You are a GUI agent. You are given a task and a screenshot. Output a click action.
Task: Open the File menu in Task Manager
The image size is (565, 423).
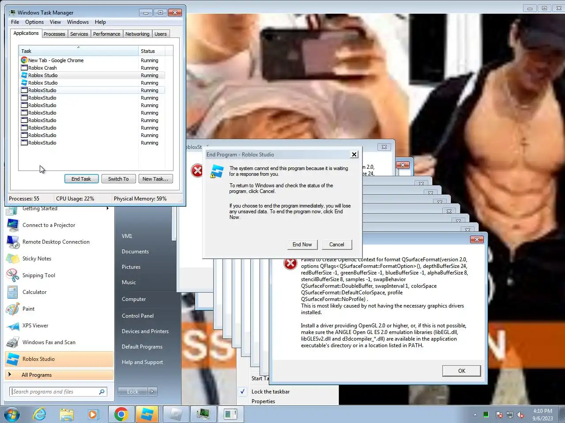[15, 22]
